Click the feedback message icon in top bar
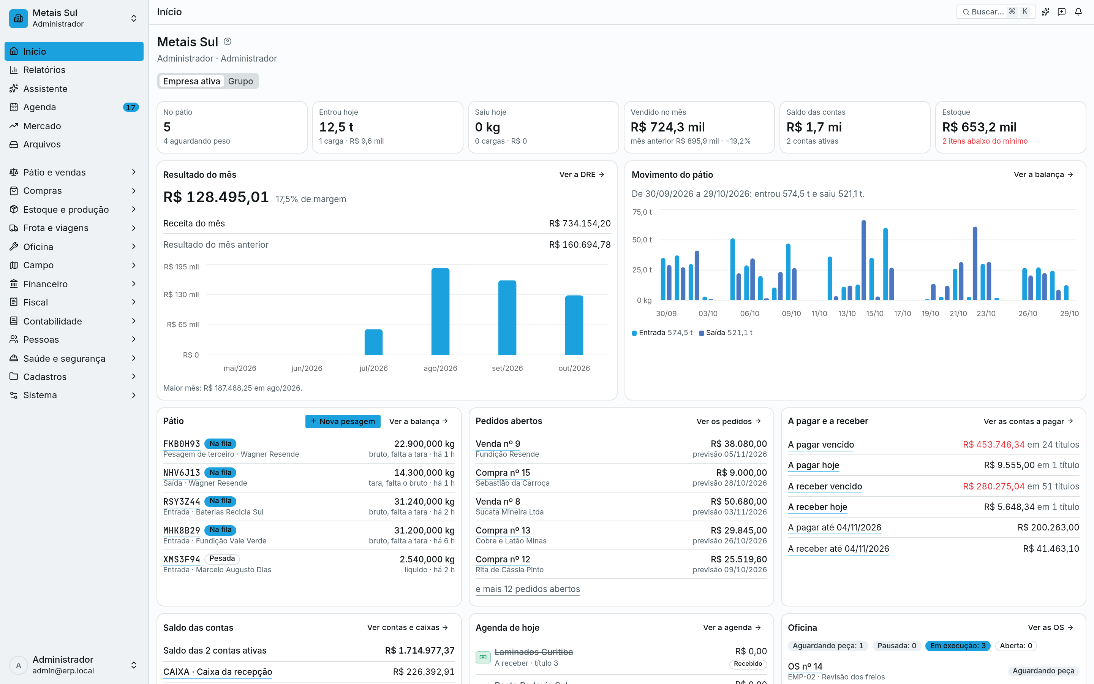Viewport: 1094px width, 684px height. coord(1062,12)
